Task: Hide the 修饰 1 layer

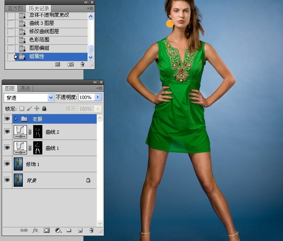Action: (x=7, y=164)
